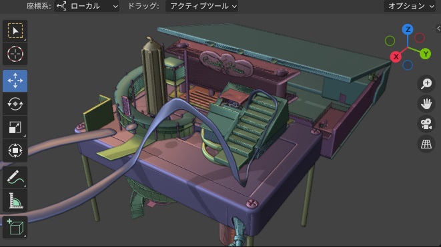Toggle perspective/orthographic grid view

(426, 144)
